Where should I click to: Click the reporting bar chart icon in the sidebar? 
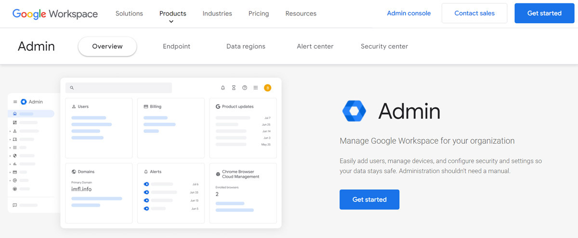(x=15, y=164)
